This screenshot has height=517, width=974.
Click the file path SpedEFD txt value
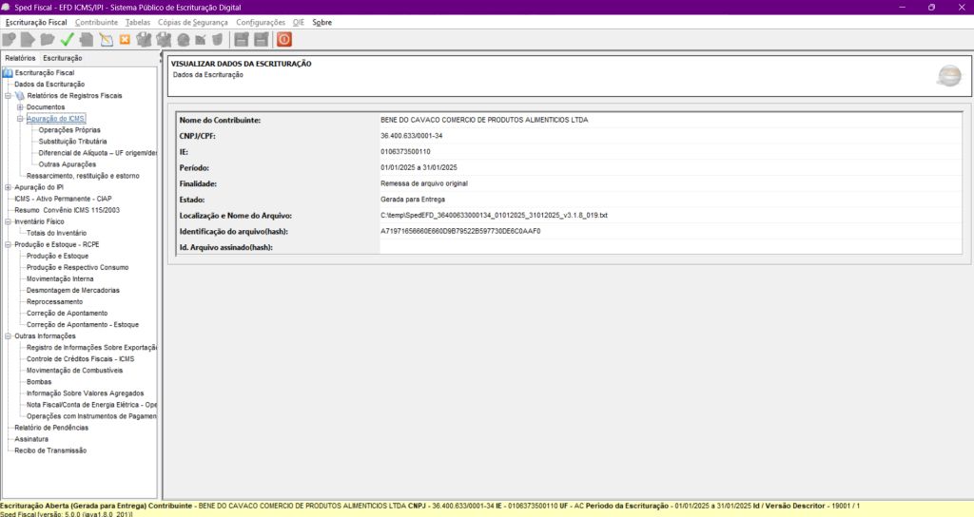(494, 216)
